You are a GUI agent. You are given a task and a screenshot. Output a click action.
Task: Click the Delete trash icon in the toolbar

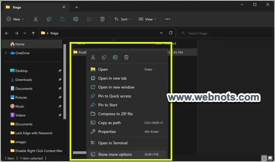click(102, 19)
